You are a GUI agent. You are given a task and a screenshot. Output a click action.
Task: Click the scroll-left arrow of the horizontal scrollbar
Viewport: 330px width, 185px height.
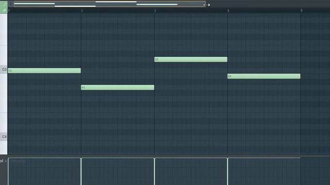pos(11,4)
